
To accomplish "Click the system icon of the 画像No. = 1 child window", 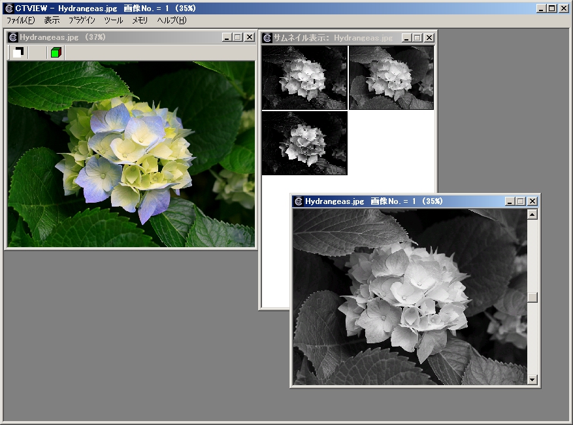I will point(299,201).
